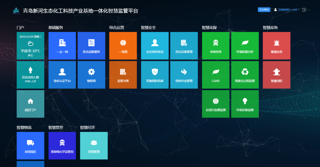Screen dimensions: 320x167
Task: Open the 双重预防机制 shield tile
Action: [155, 75]
